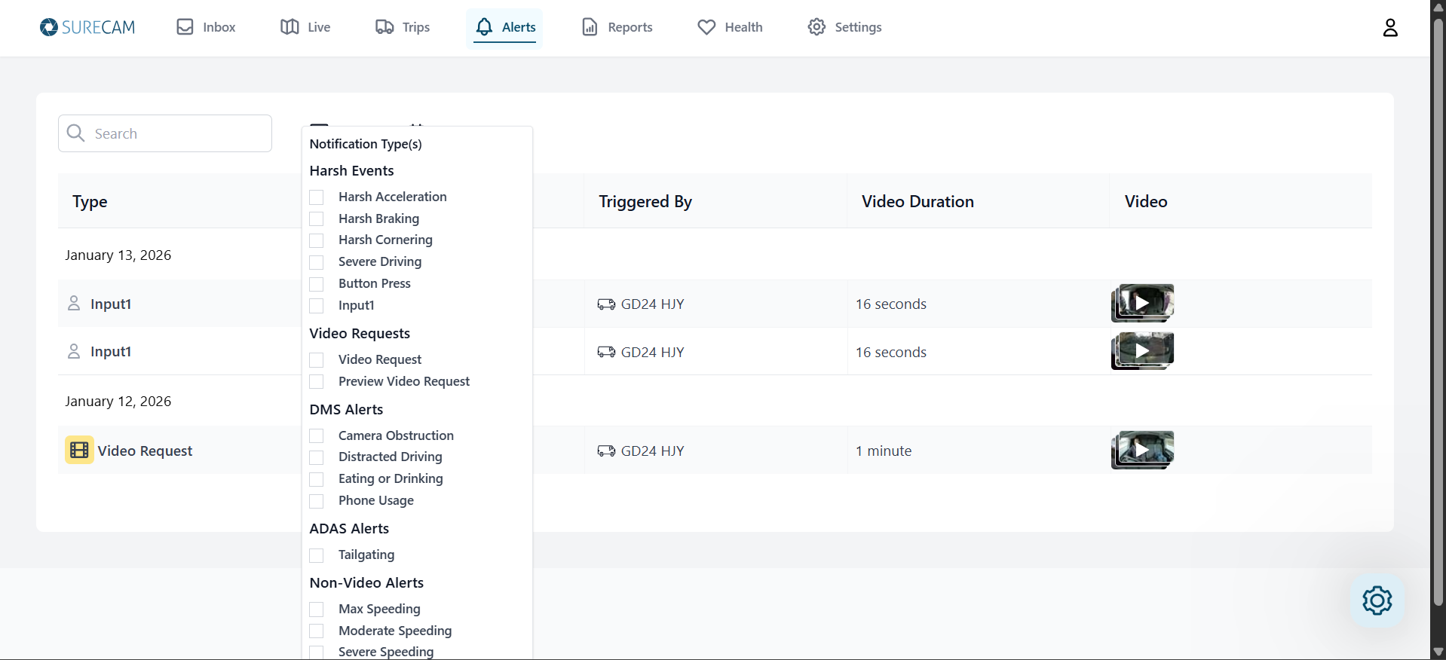Check Harsh Braking filter
Viewport: 1446px width, 660px height.
point(317,219)
